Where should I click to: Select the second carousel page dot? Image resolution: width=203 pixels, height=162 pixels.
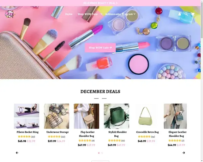[x=102, y=153]
